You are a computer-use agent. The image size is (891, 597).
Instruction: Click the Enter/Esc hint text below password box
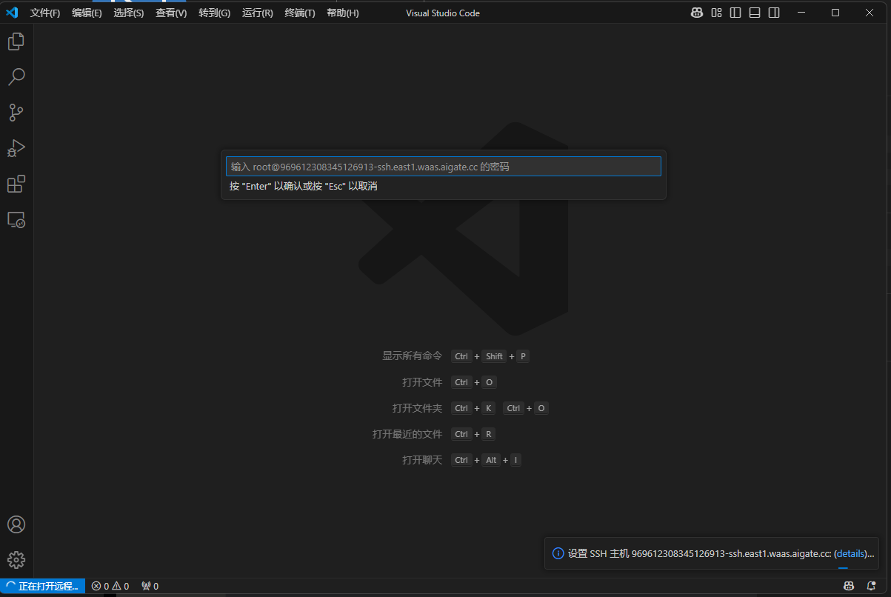point(304,187)
